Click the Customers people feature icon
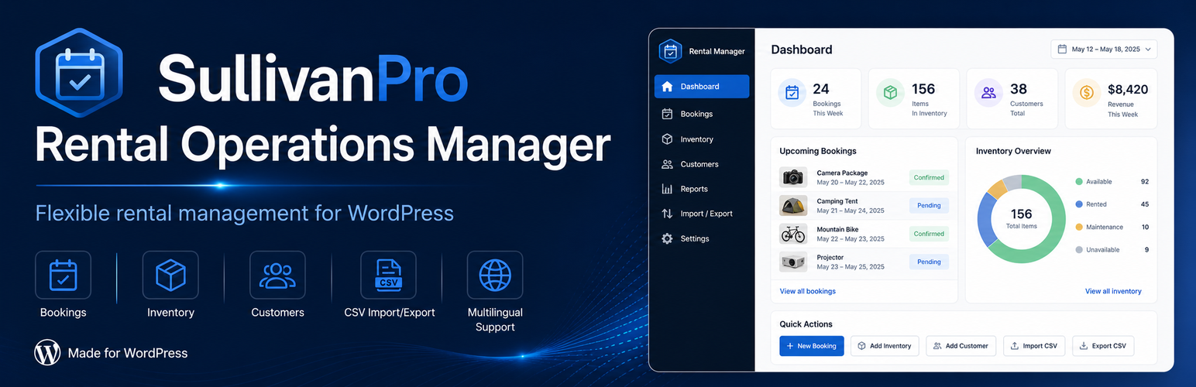The width and height of the screenshot is (1196, 387). pyautogui.click(x=277, y=275)
